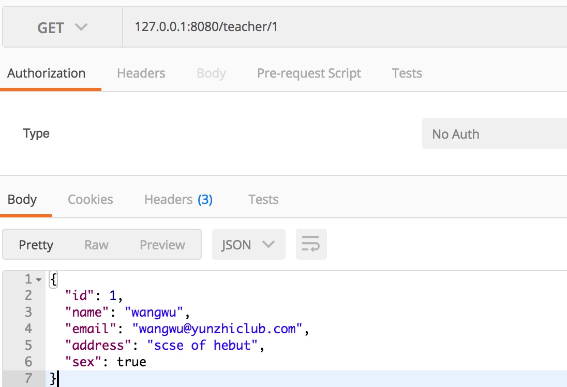Toggle the wrap lines icon button

point(311,244)
